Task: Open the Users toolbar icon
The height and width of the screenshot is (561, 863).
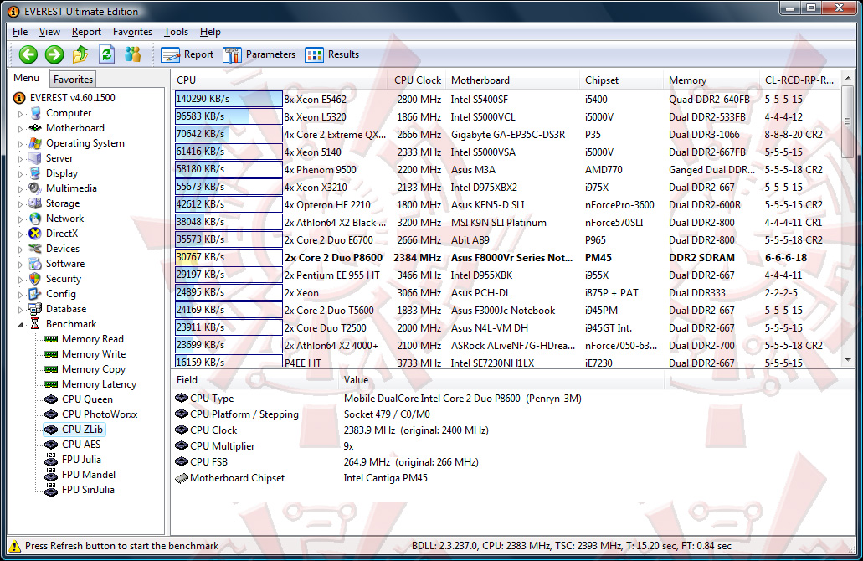Action: (132, 54)
